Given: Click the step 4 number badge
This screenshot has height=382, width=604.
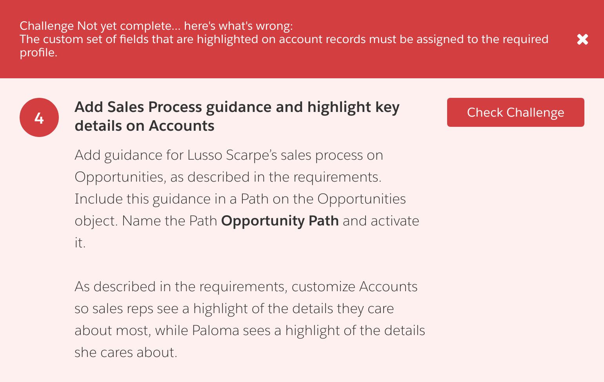Looking at the screenshot, I should (39, 117).
